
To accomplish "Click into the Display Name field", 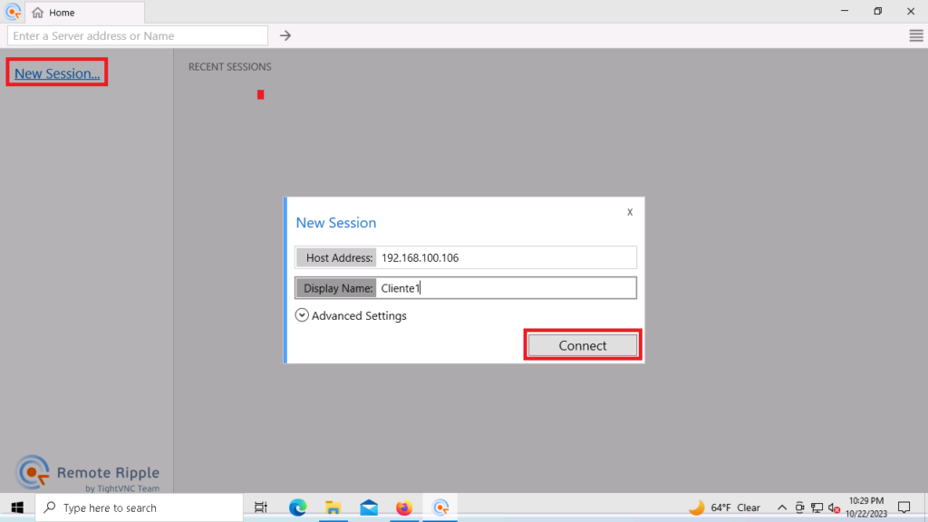I will click(x=466, y=288).
